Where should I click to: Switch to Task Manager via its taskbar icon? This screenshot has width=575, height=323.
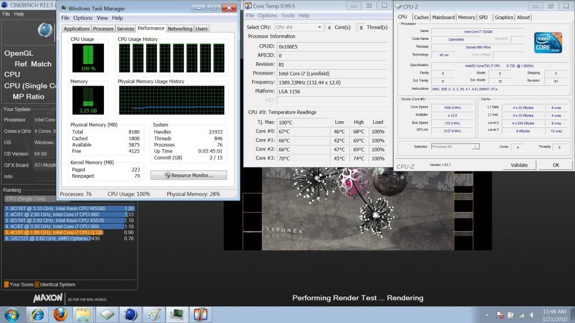177,315
